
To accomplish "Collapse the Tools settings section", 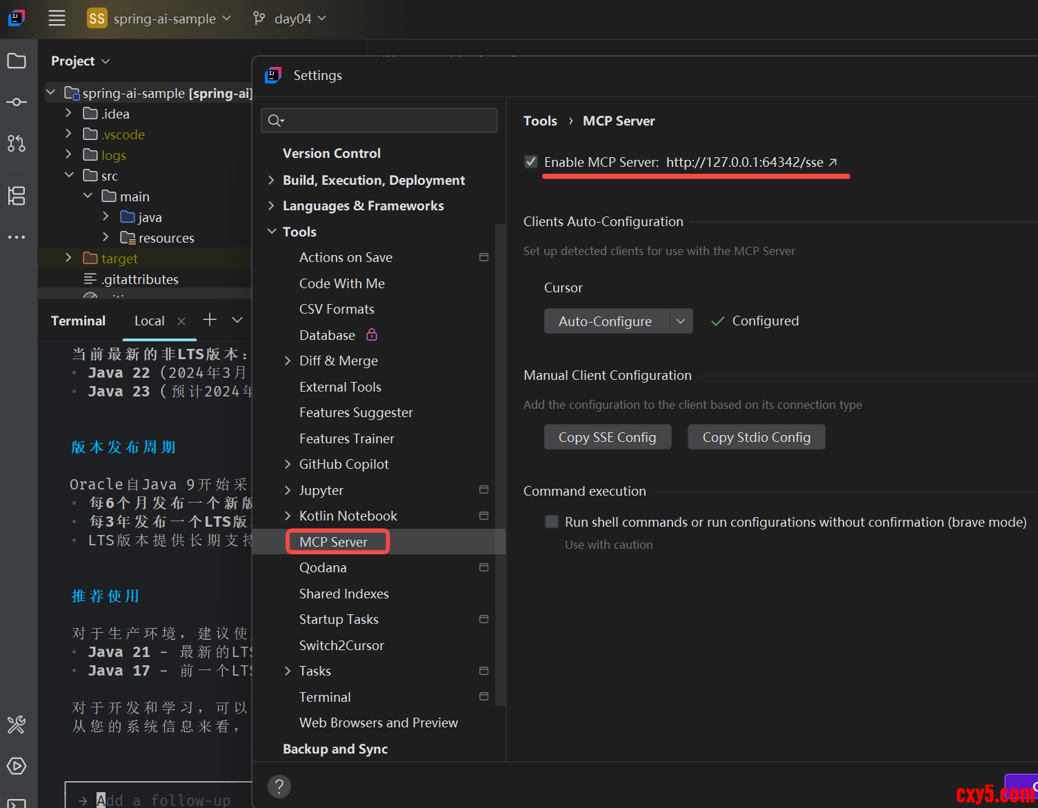I will click(272, 232).
